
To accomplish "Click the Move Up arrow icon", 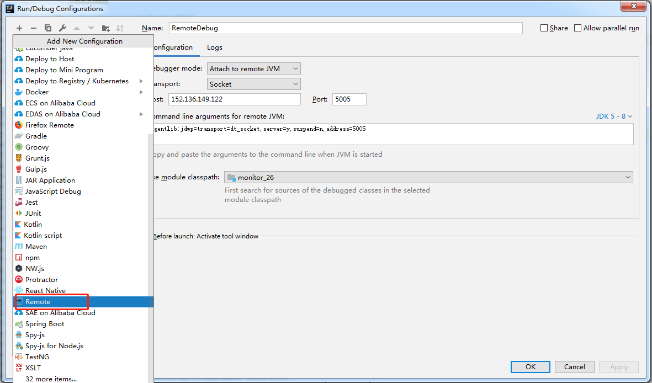I will pyautogui.click(x=77, y=28).
